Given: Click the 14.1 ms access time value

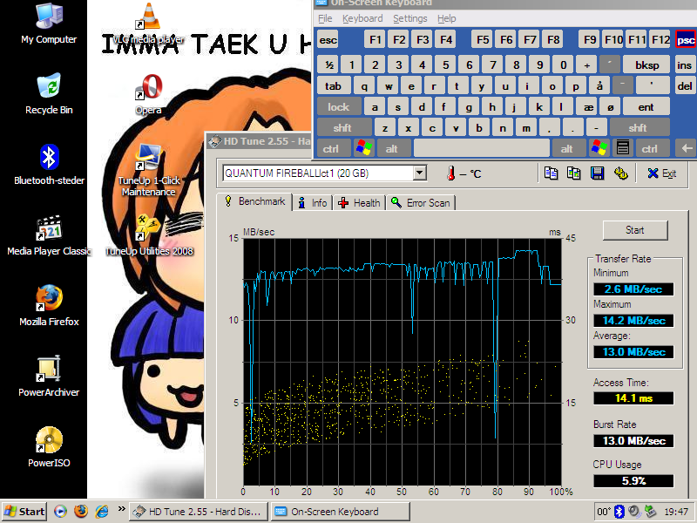Looking at the screenshot, I should [x=633, y=398].
